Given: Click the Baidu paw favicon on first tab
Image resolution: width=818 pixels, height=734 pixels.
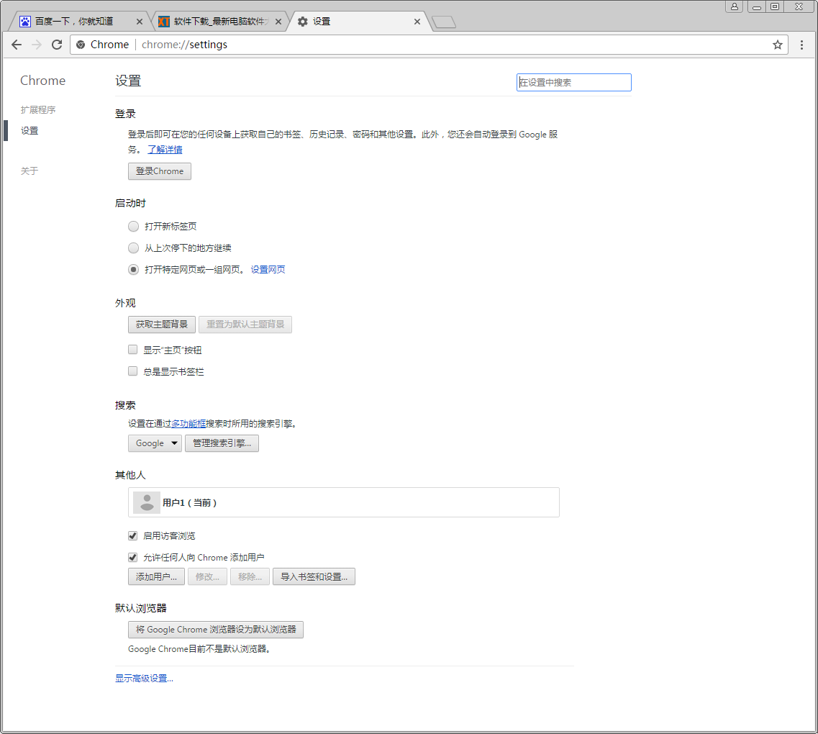Looking at the screenshot, I should pos(25,22).
